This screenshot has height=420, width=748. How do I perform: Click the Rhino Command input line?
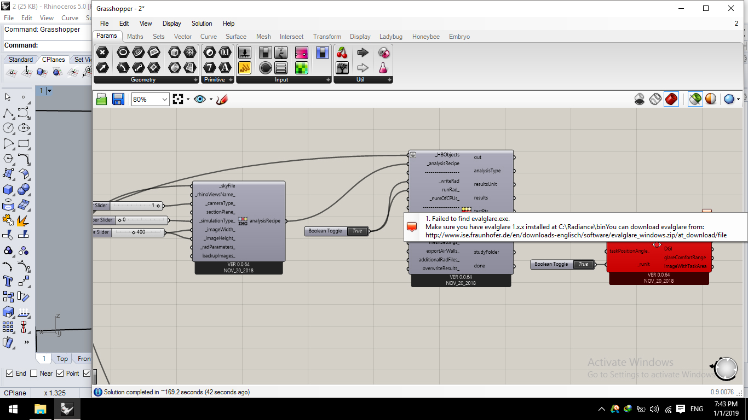point(47,45)
